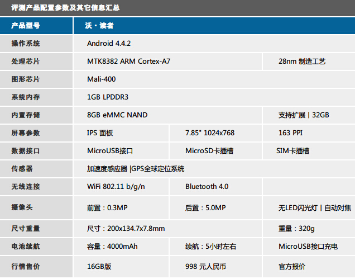Click the 'Mali-400' value

(102, 79)
